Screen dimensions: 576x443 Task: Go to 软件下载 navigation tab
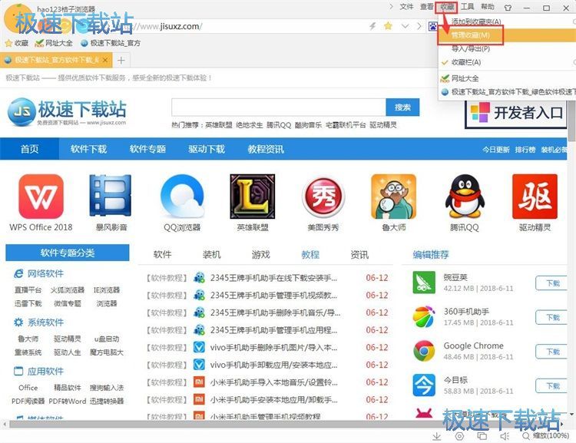(88, 149)
